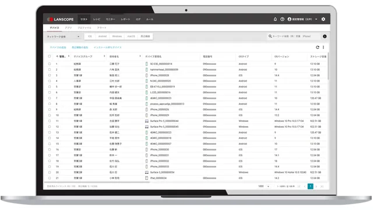373x210 pixels.
Task: Click device icon for hammerhead row
Action: click(x=146, y=69)
